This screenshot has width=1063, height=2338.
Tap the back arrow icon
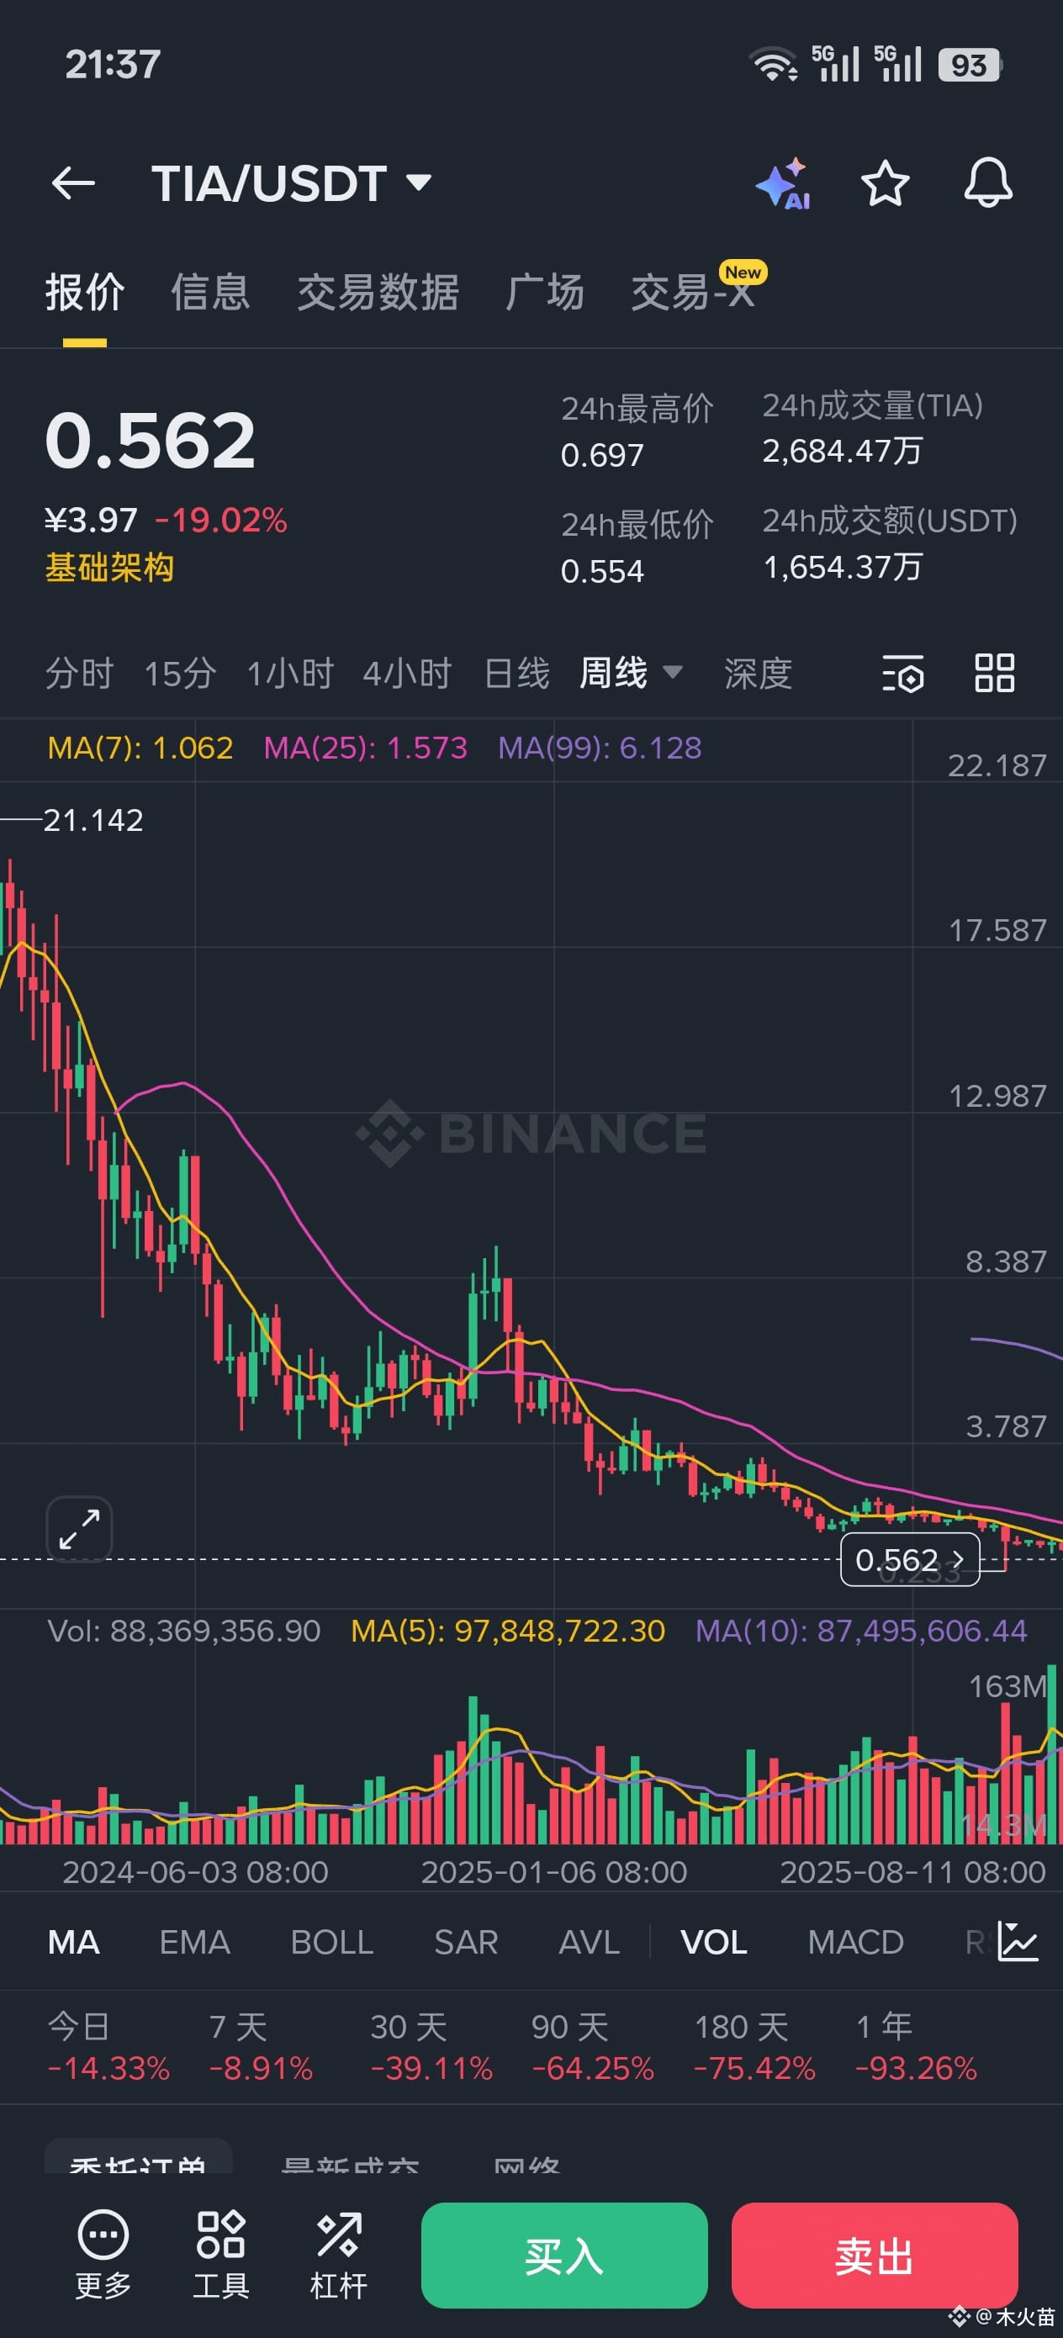click(x=73, y=183)
